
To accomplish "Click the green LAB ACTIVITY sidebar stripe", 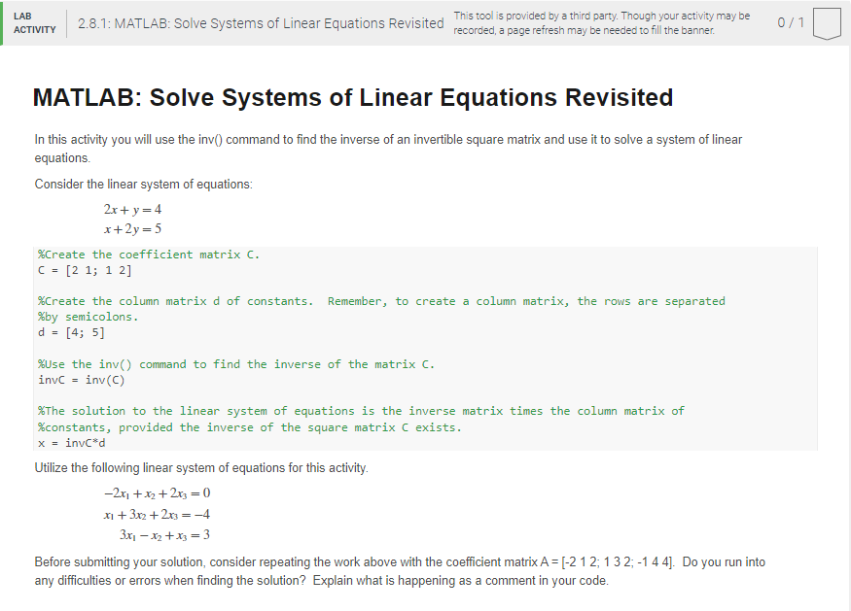I will coord(5,21).
